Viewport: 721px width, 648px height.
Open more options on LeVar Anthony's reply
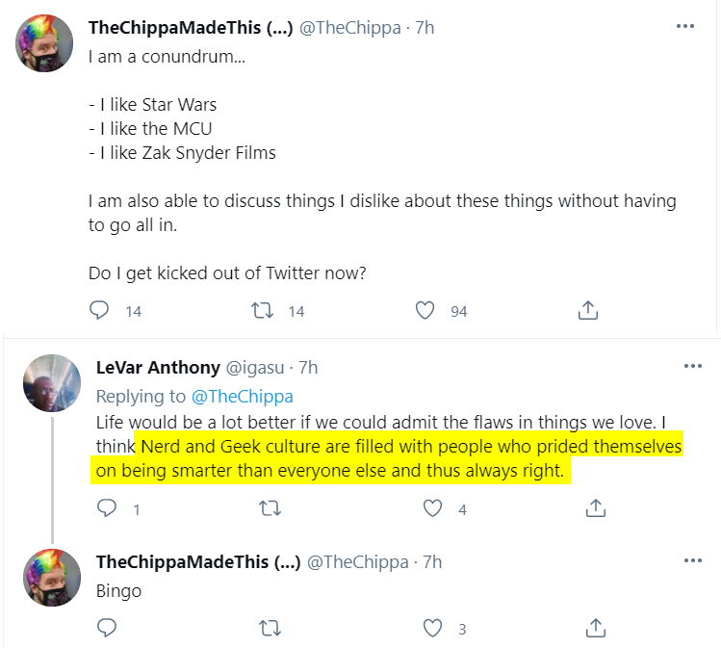point(693,366)
